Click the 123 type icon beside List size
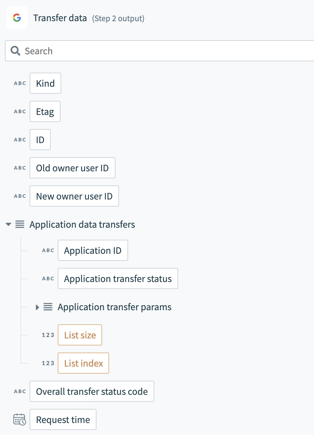Image resolution: width=314 pixels, height=435 pixels. tap(48, 335)
